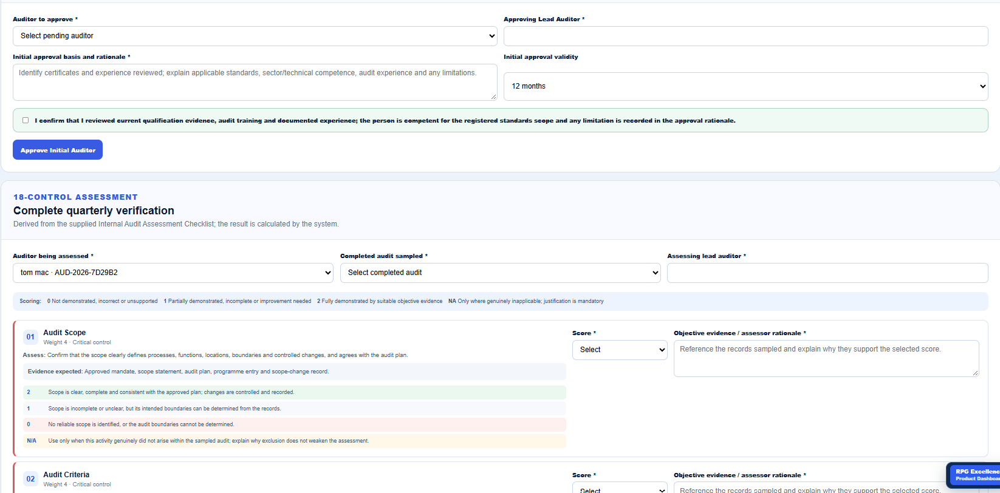Tick the qualification evidence confirmation checkbox

pyautogui.click(x=26, y=120)
